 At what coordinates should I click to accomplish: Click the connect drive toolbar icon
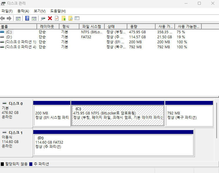(43, 19)
